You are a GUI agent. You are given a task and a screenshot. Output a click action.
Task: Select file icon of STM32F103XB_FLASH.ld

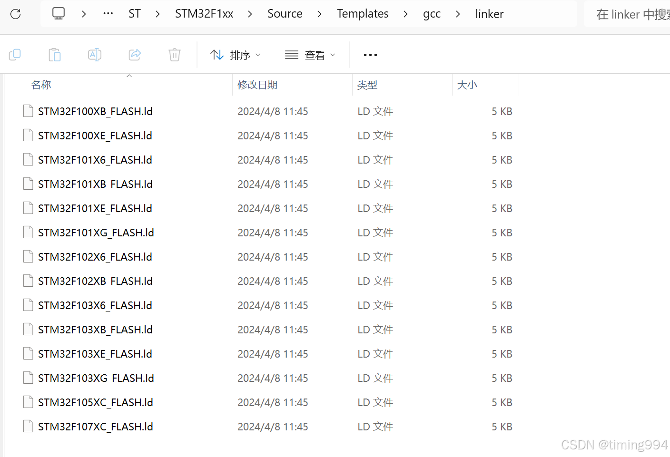point(28,330)
